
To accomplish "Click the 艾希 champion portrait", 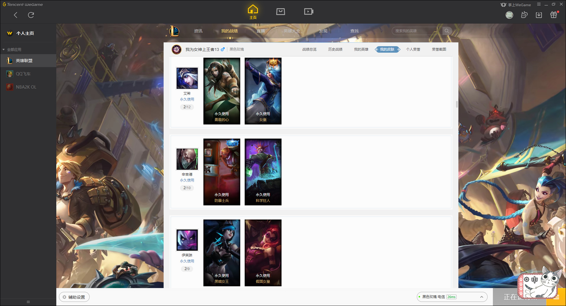I will [x=187, y=78].
